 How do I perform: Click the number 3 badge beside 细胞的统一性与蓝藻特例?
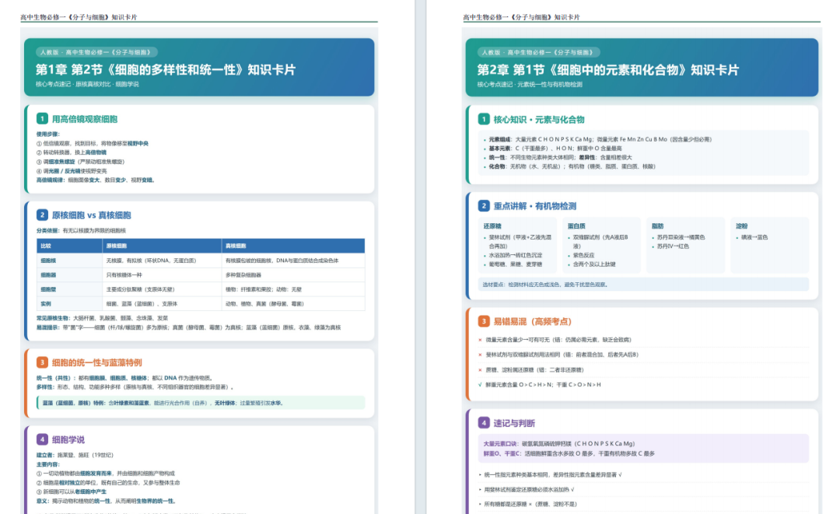pos(42,362)
